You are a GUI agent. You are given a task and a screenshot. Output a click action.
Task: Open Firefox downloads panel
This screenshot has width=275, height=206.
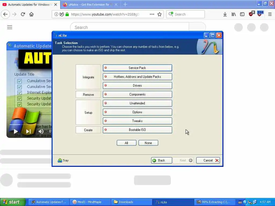coord(225,14)
